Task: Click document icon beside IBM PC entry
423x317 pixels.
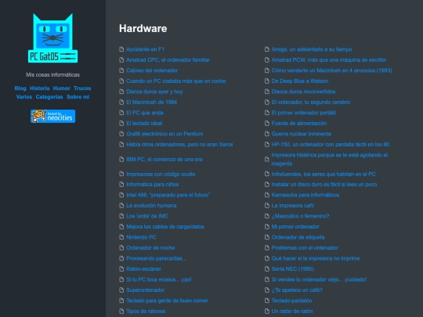Action: (121, 160)
